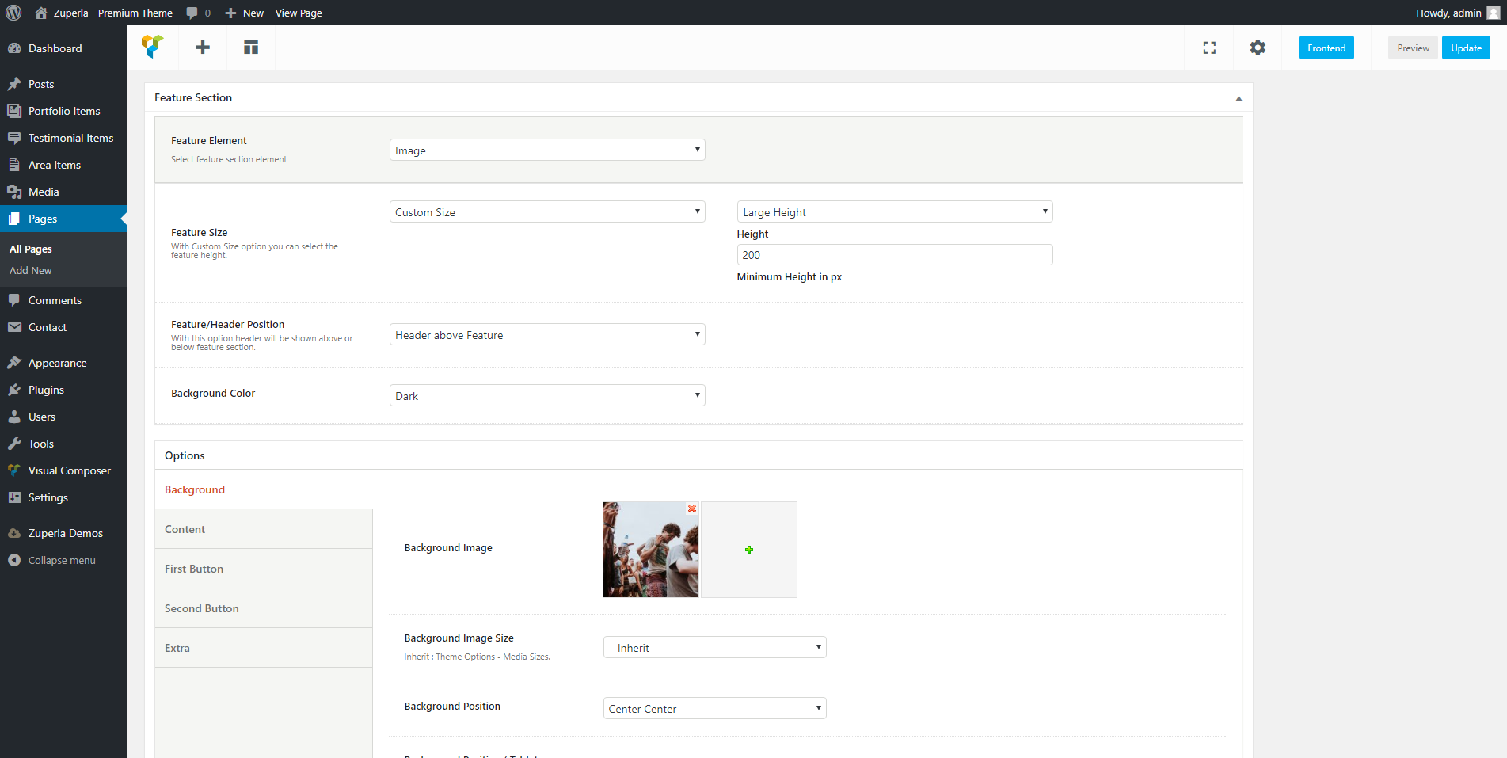Viewport: 1507px width, 758px height.
Task: Click the Height input field with 200
Action: click(x=895, y=254)
